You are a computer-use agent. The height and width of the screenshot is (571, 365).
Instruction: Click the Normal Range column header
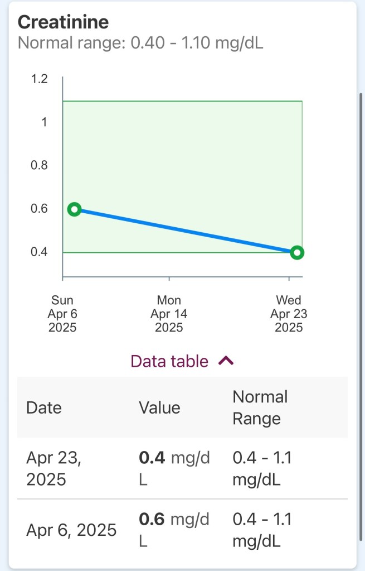pyautogui.click(x=260, y=407)
